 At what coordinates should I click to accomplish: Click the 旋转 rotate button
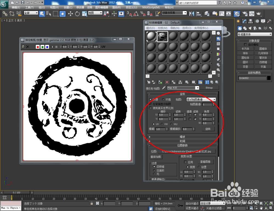coord(208,129)
